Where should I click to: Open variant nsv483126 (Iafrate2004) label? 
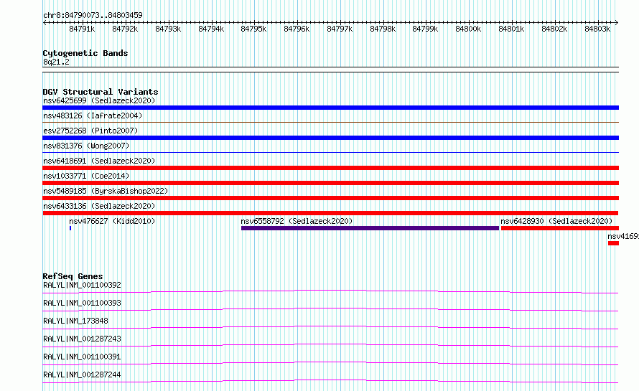pyautogui.click(x=93, y=116)
